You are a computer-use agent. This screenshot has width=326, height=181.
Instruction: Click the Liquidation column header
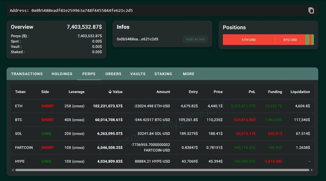(300, 92)
